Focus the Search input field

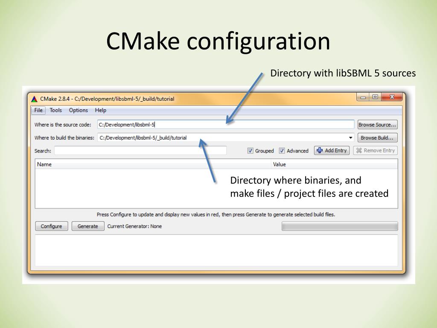140,151
